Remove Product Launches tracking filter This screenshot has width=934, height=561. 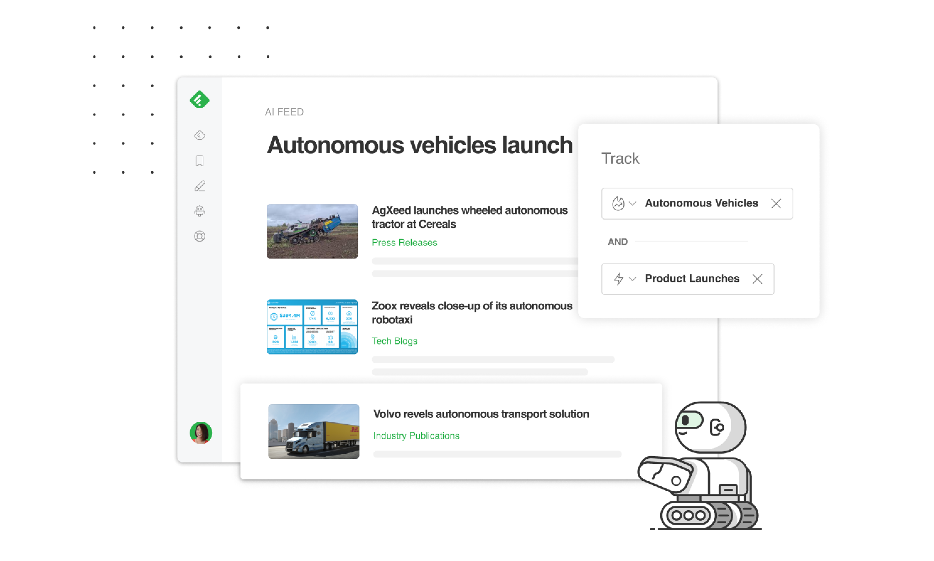coord(758,279)
